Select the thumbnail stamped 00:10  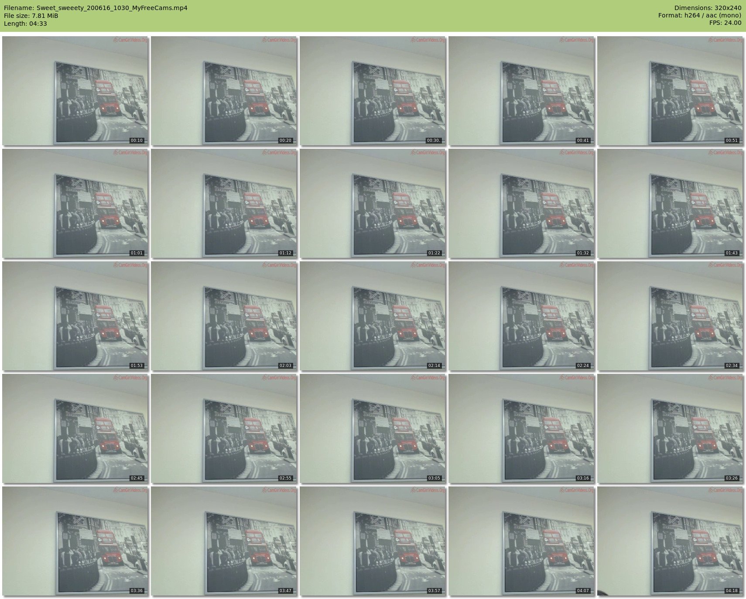click(x=75, y=91)
